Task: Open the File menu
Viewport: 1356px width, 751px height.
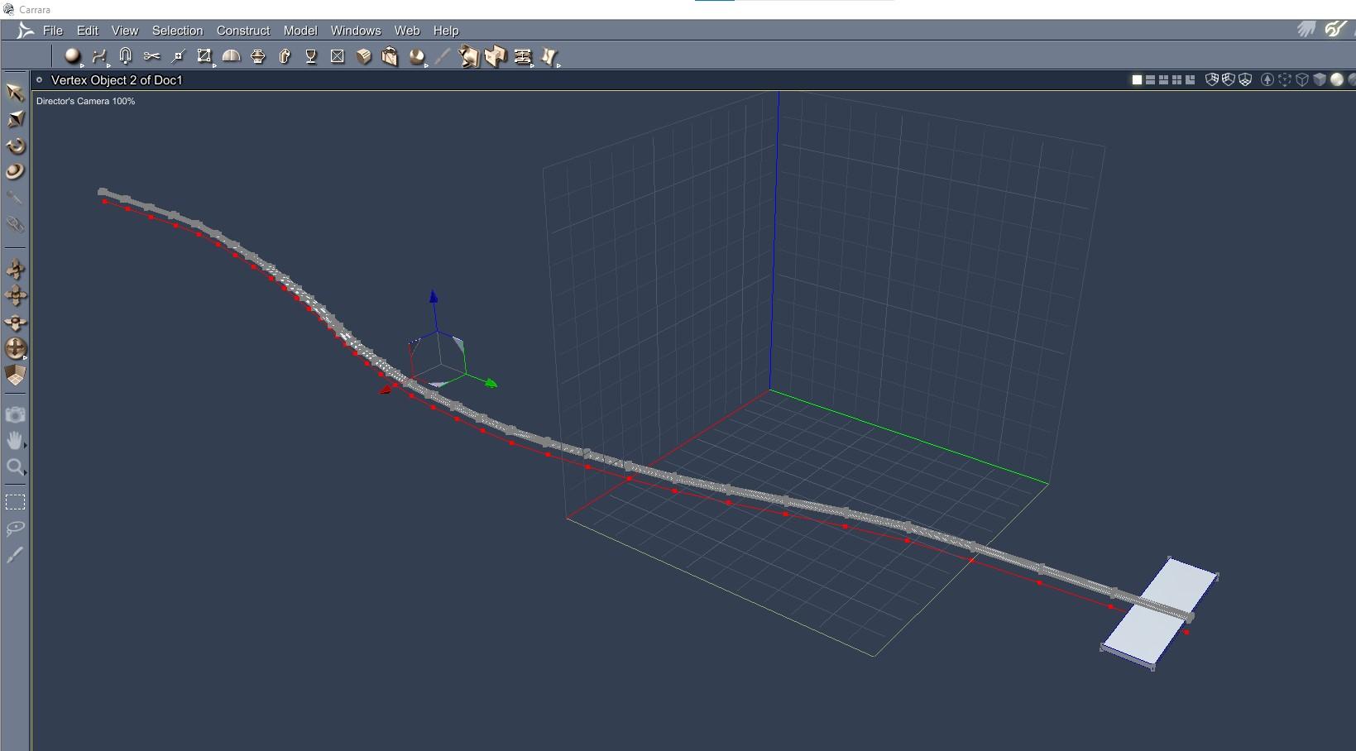Action: pyautogui.click(x=53, y=31)
